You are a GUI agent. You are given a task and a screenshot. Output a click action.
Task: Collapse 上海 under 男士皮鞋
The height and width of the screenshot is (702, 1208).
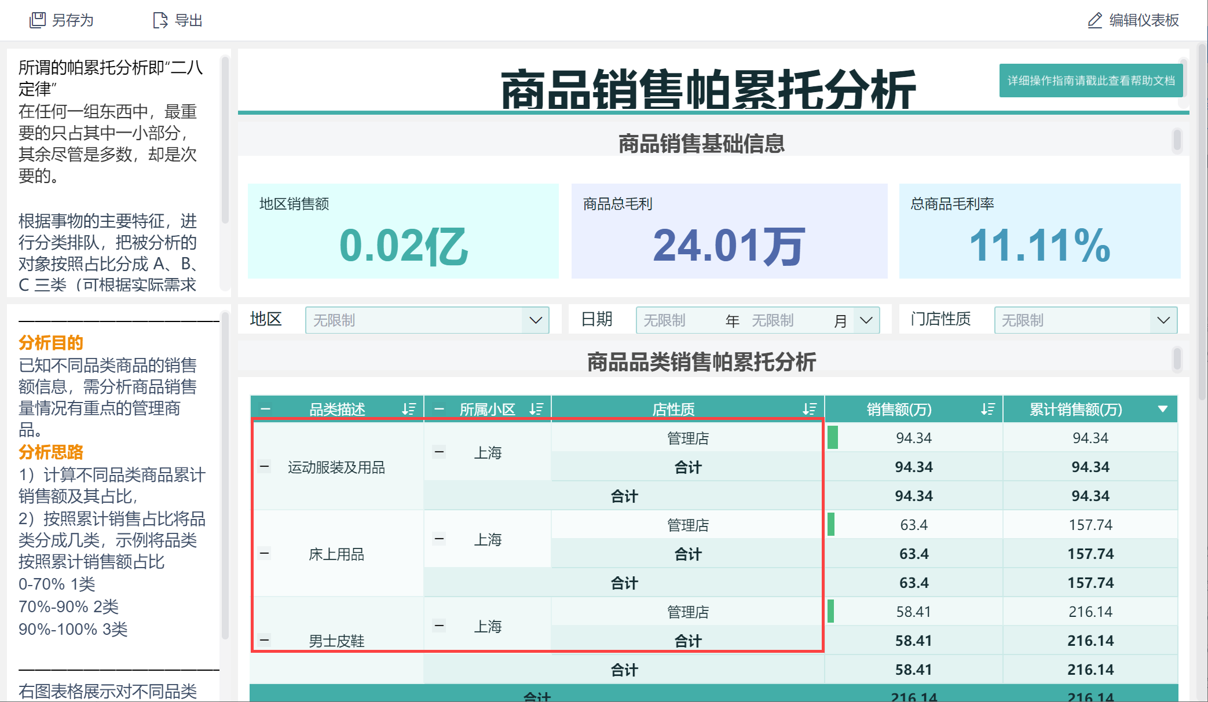tap(440, 626)
